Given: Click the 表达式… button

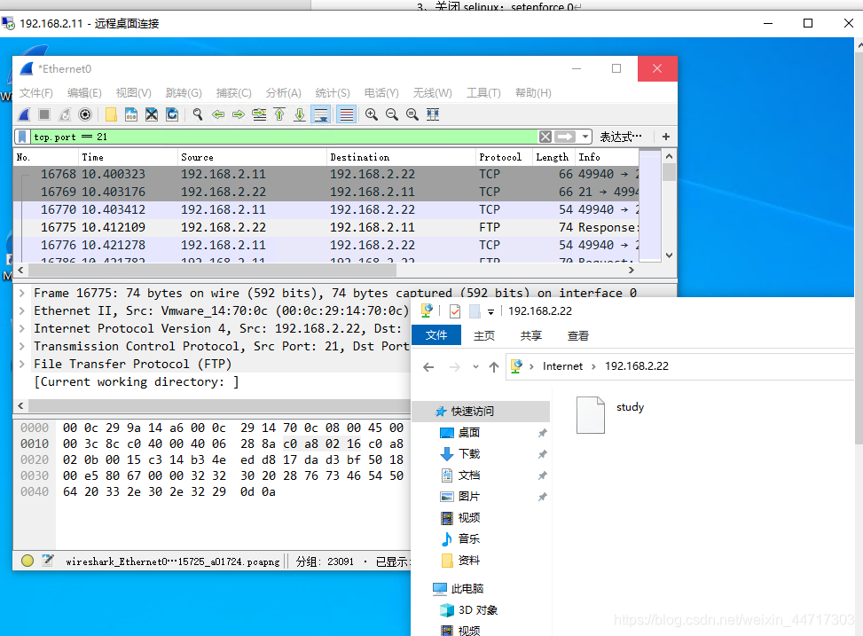Looking at the screenshot, I should (620, 137).
